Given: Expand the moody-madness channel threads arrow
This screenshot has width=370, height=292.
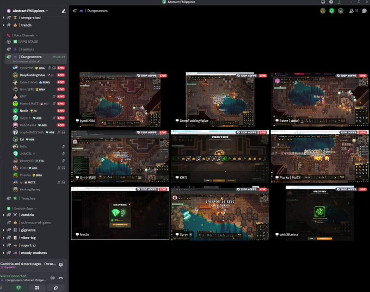Looking at the screenshot, I should click(x=3, y=253).
